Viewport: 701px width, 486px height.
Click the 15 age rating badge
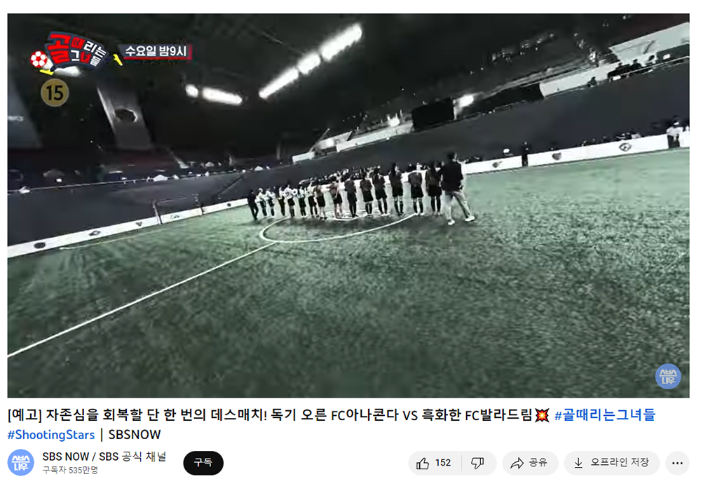pos(55,93)
